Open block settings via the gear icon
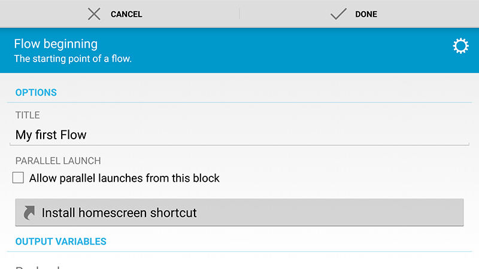 pos(460,46)
